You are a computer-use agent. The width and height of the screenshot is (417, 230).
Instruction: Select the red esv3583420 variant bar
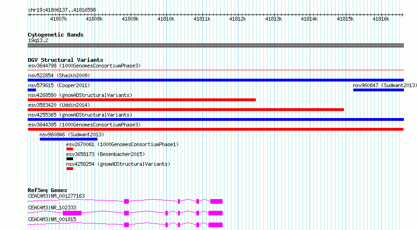(186, 110)
